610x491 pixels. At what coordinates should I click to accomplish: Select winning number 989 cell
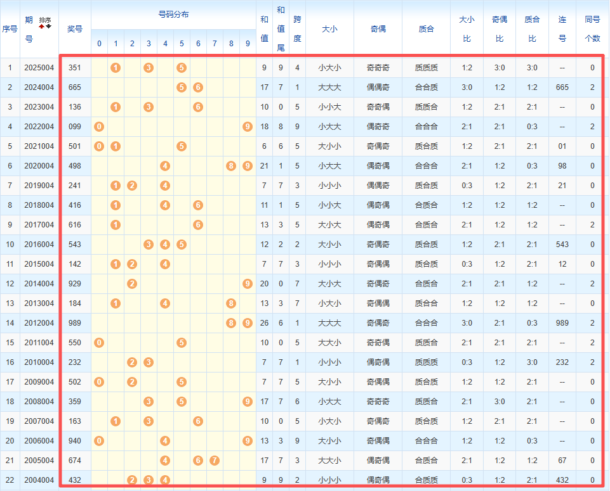(75, 323)
